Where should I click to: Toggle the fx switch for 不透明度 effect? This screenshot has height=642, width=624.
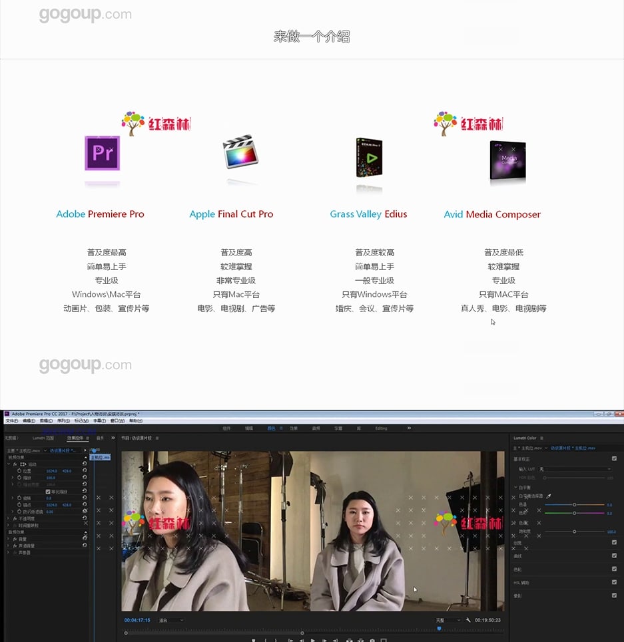[15, 518]
